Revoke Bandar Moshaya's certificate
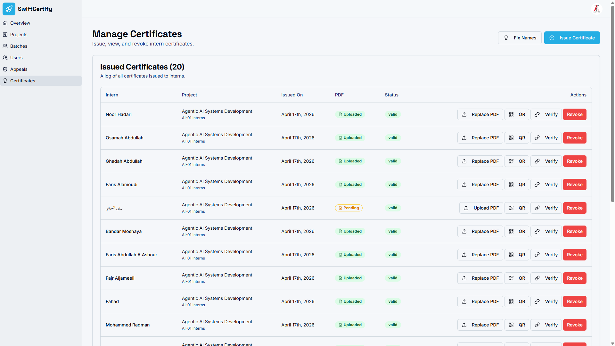Image resolution: width=615 pixels, height=346 pixels. [x=575, y=231]
